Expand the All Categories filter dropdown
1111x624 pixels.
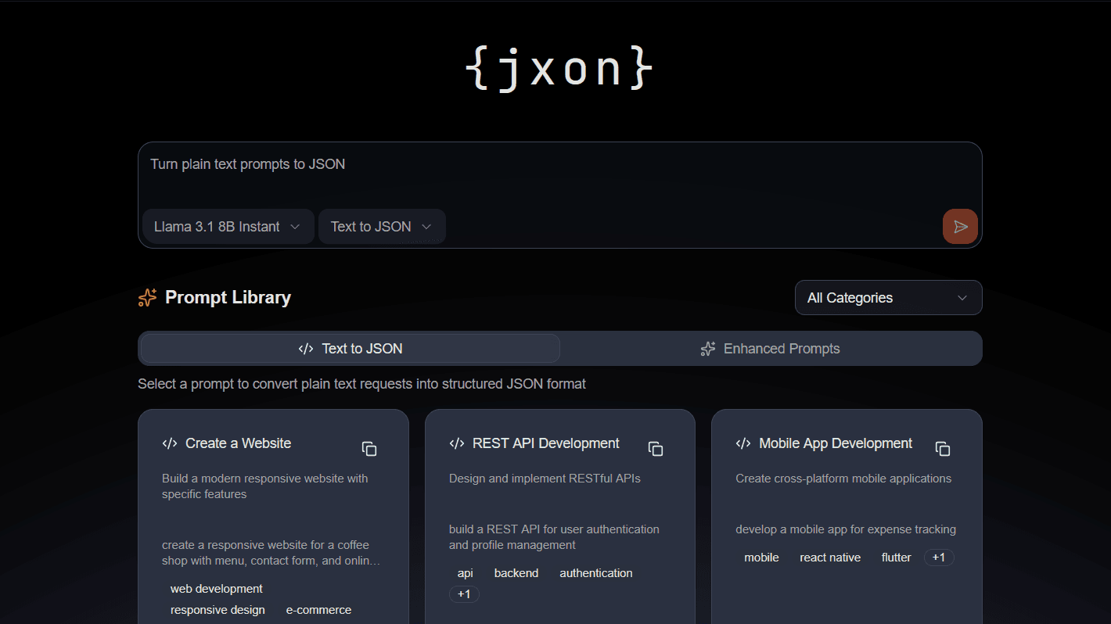(888, 298)
